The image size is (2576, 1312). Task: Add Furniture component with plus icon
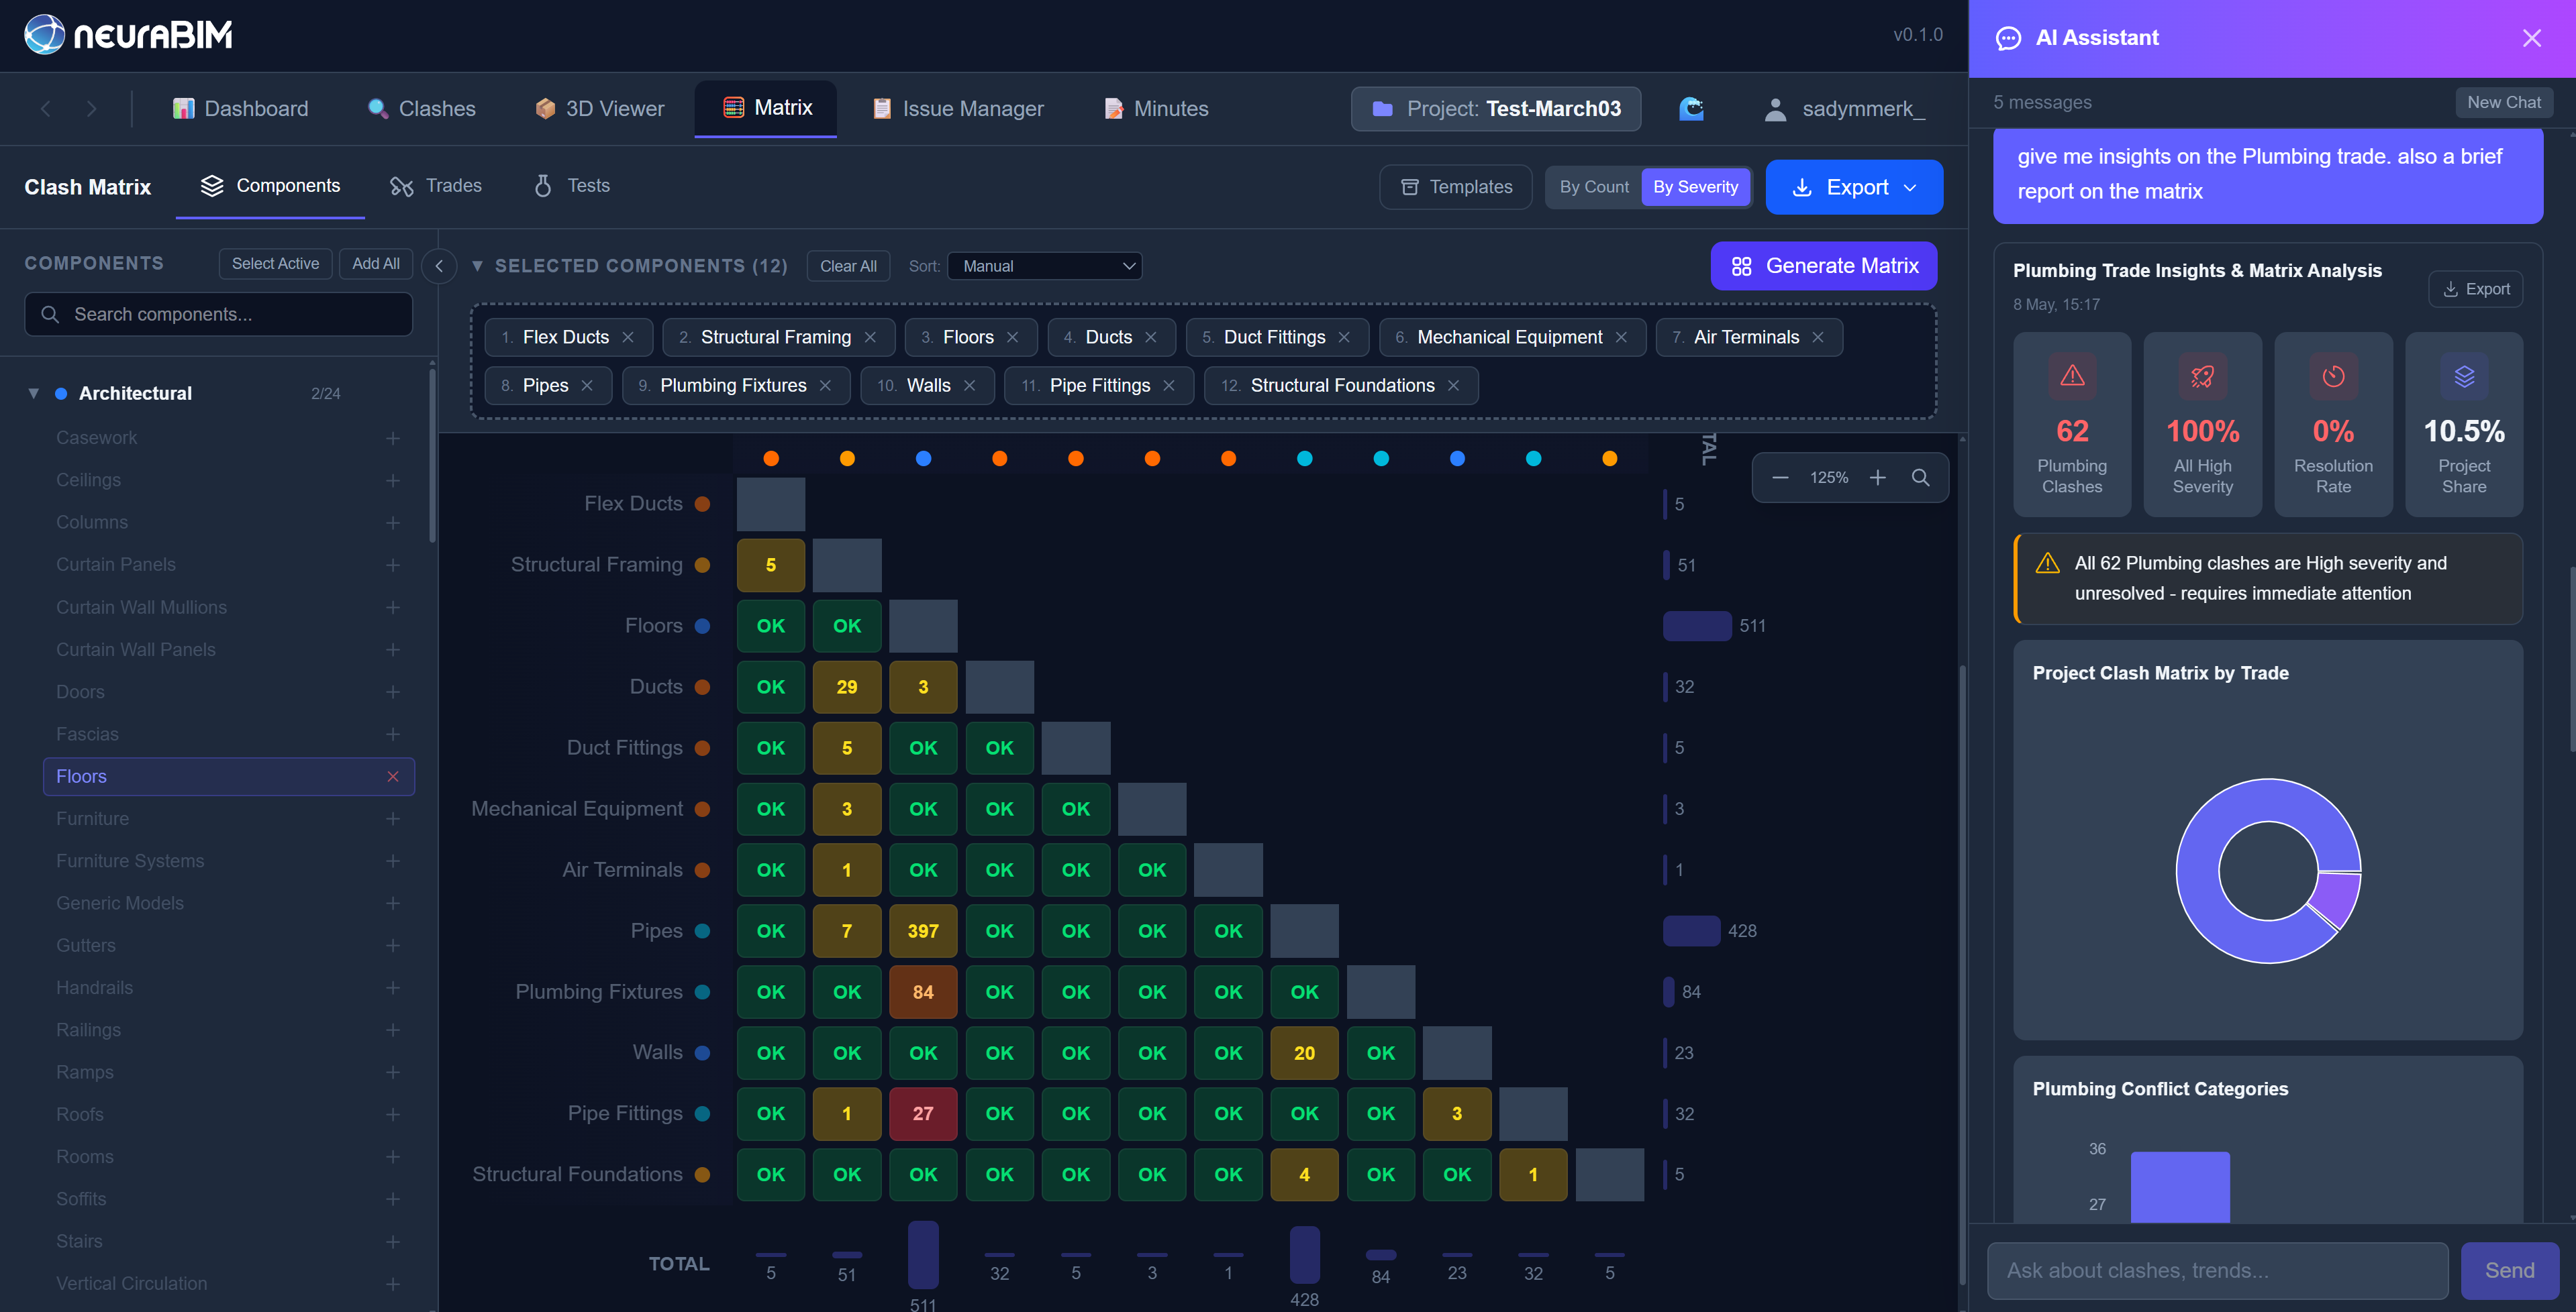click(393, 820)
